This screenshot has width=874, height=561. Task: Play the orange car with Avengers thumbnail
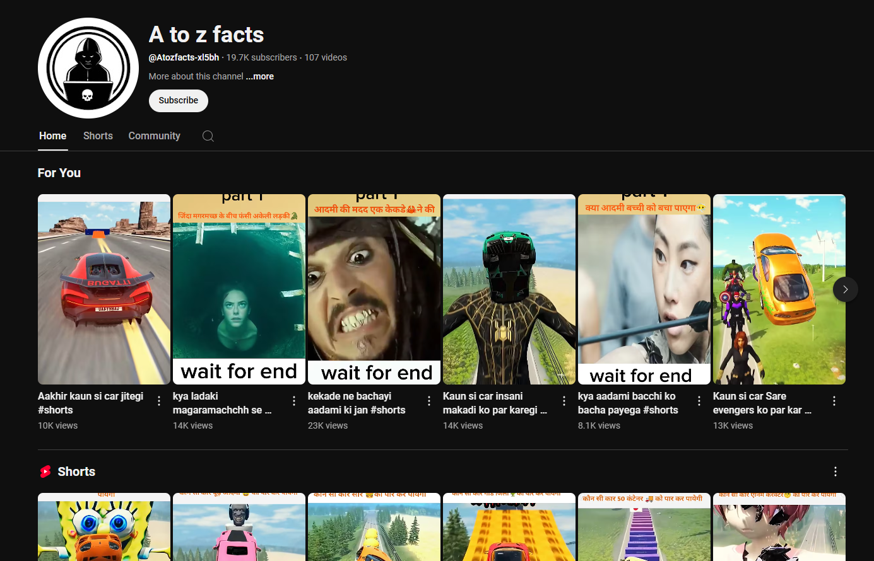779,289
